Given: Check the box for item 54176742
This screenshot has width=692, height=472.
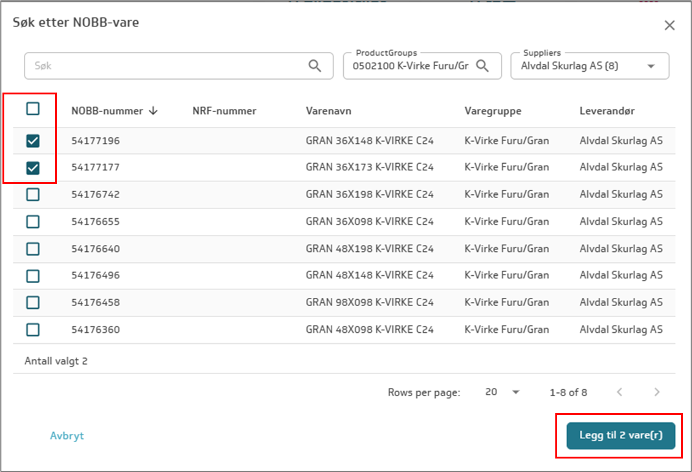Looking at the screenshot, I should coord(33,194).
